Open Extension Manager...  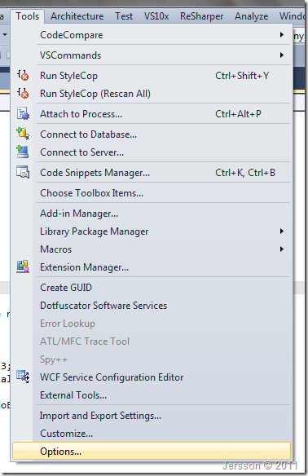[x=152, y=267]
